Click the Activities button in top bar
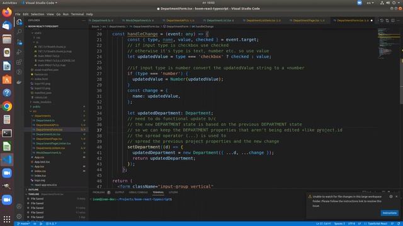The height and width of the screenshot is (226, 403). pos(9,3)
